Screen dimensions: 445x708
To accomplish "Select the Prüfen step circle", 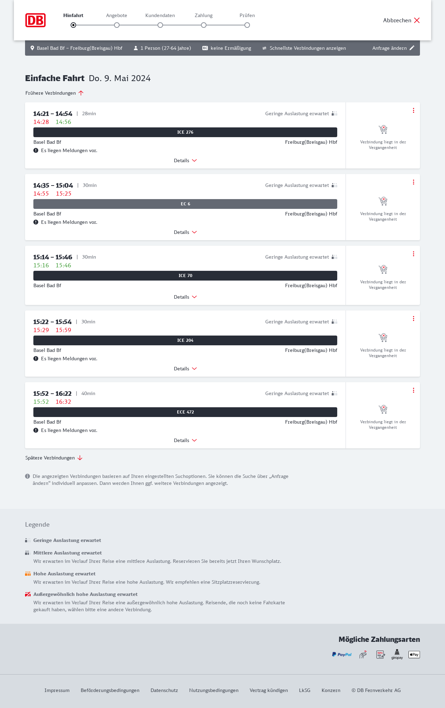I will coord(247,25).
